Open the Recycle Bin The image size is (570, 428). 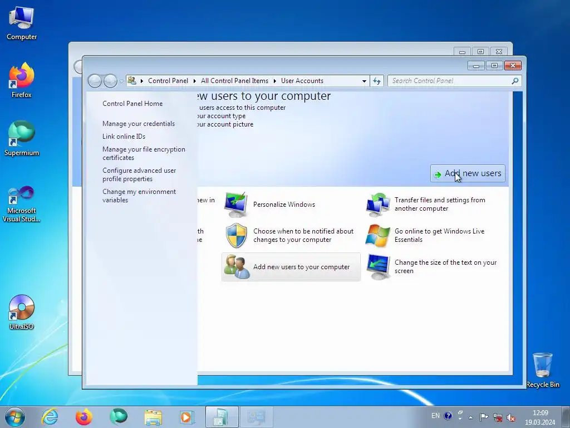click(542, 370)
